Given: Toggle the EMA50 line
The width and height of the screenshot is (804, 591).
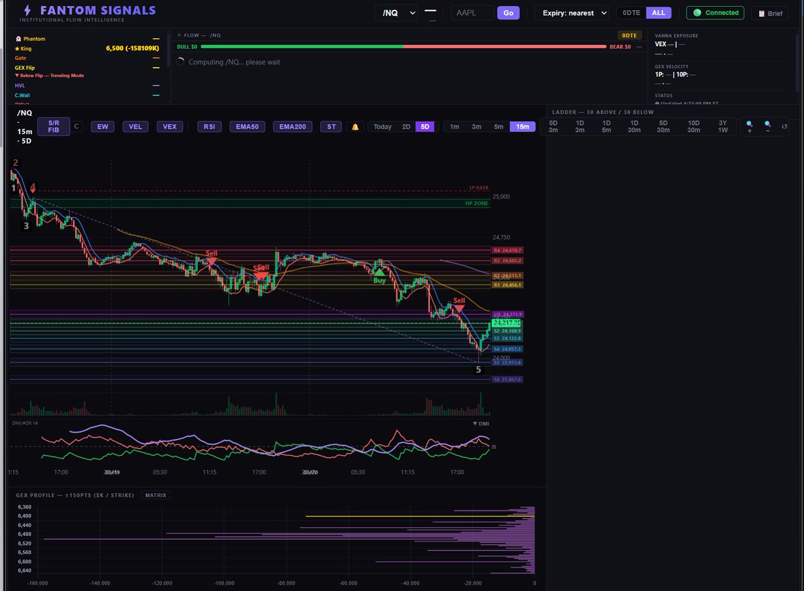Looking at the screenshot, I should pos(247,127).
